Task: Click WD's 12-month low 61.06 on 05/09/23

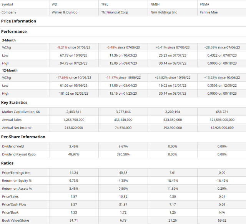Action: coord(74,85)
